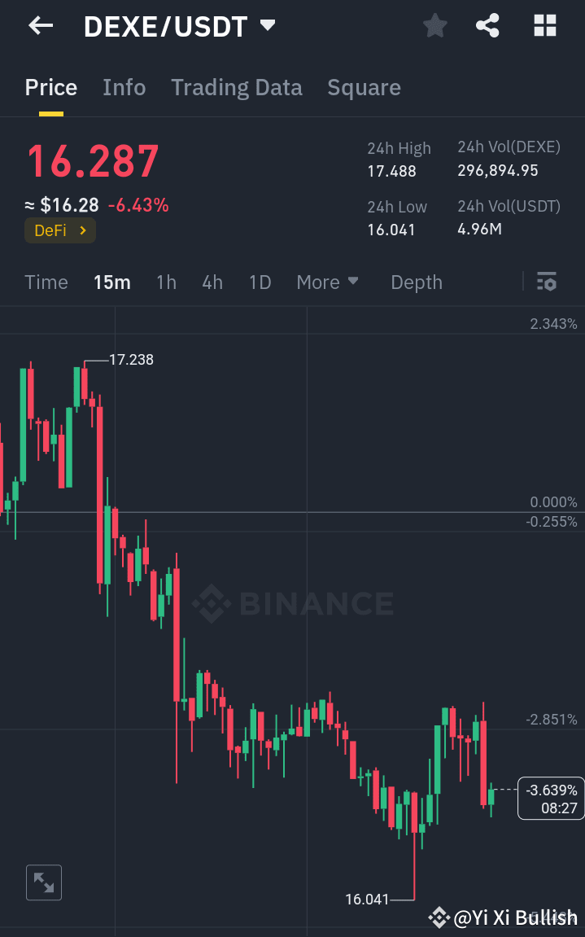
Task: Open the Square tab
Action: (364, 87)
